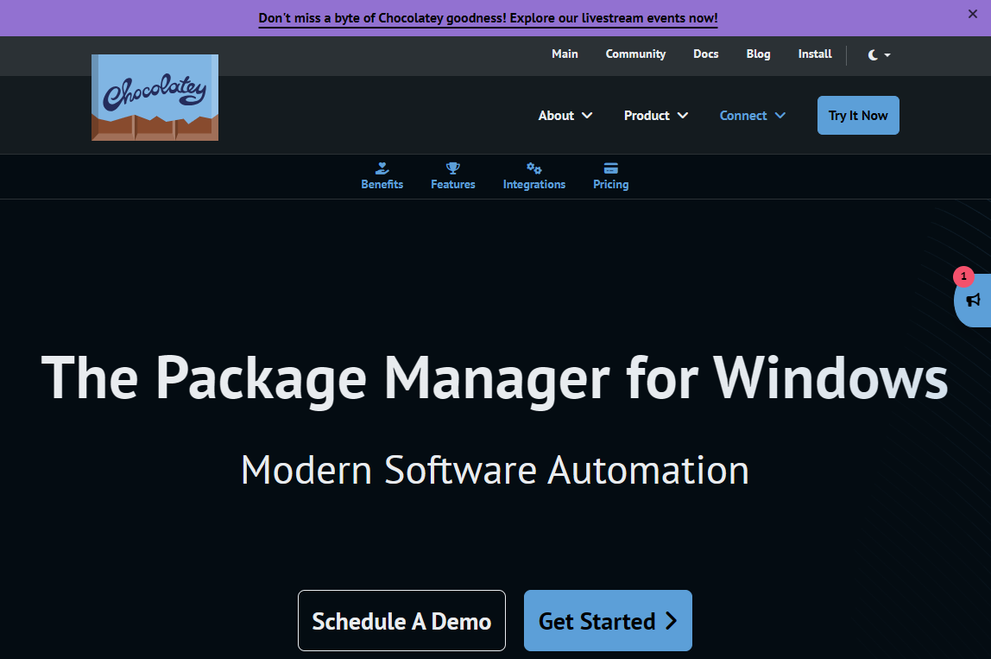991x659 pixels.
Task: Open the Docs page
Action: pos(705,54)
